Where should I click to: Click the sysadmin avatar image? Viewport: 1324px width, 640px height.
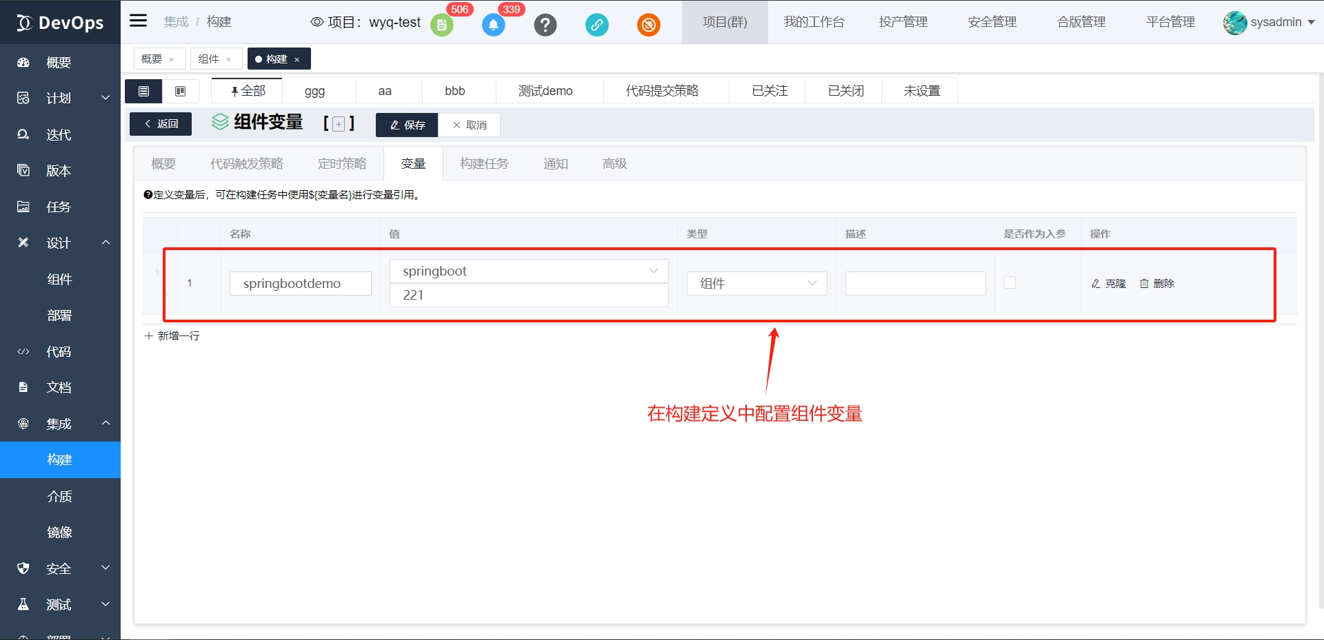(1235, 23)
